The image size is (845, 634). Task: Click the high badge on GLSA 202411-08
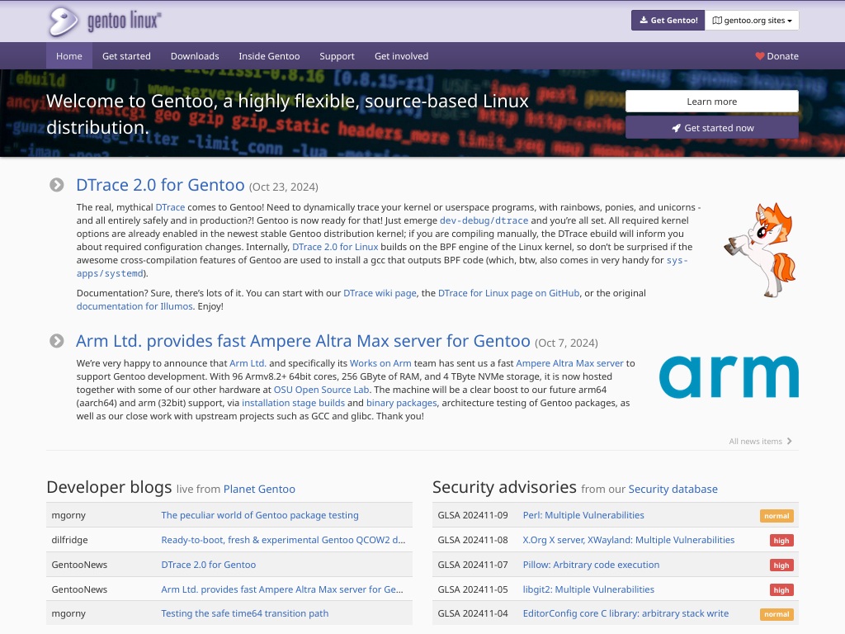781,541
